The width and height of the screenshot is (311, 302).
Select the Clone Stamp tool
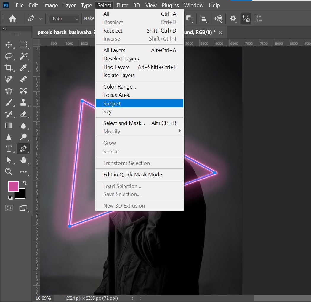(23, 102)
